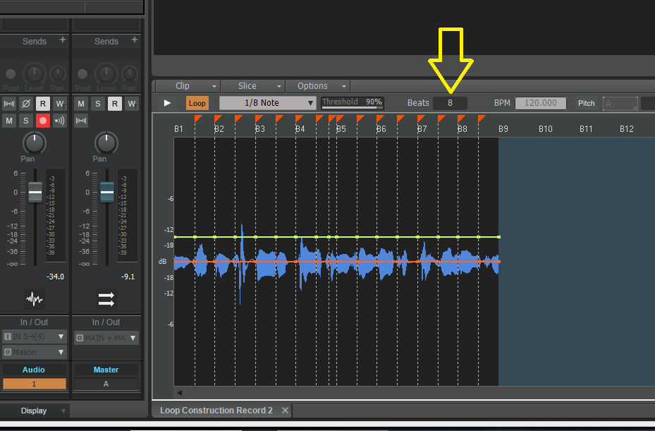The height and width of the screenshot is (431, 655).
Task: Click the Master strip volume fader
Action: pos(107,193)
